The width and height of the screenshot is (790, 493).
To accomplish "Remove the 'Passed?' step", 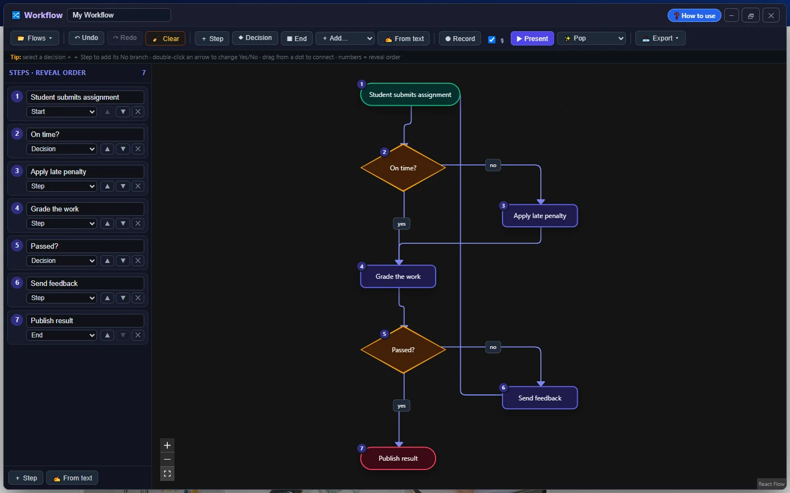I will coord(138,261).
